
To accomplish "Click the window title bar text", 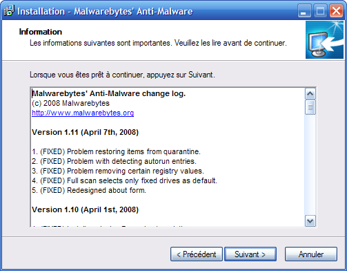I will [105, 11].
